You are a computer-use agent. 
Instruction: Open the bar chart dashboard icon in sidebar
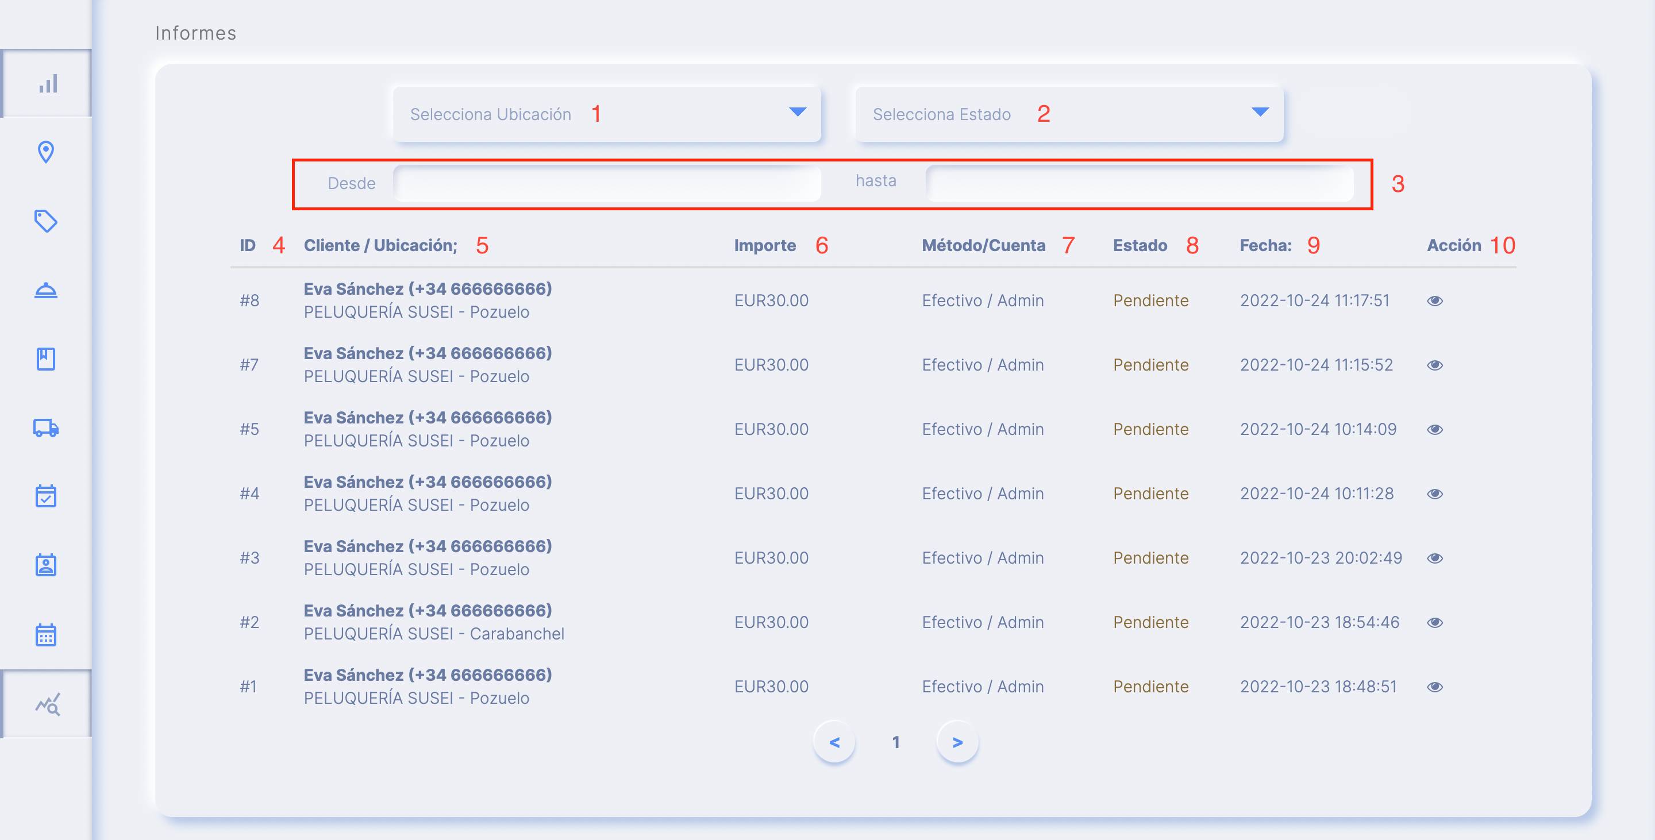[48, 83]
